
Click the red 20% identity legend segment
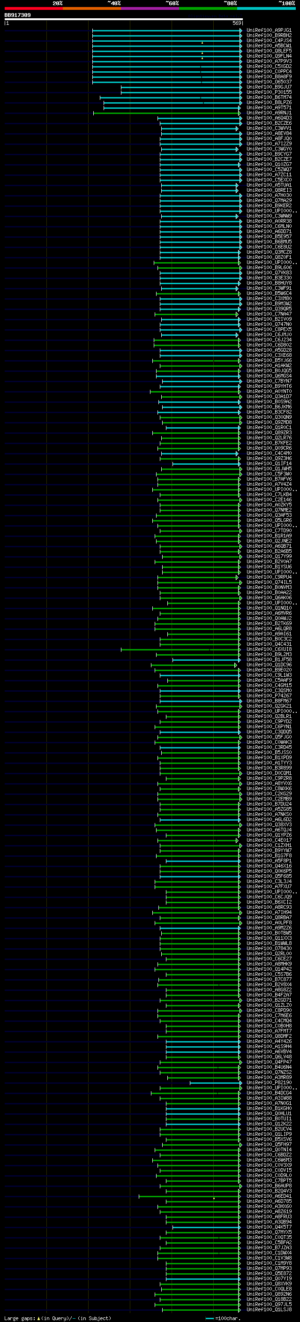pos(34,8)
